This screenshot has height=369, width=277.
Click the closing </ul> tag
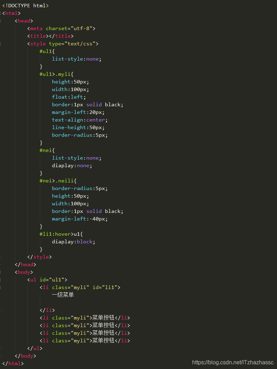[x=35, y=348]
